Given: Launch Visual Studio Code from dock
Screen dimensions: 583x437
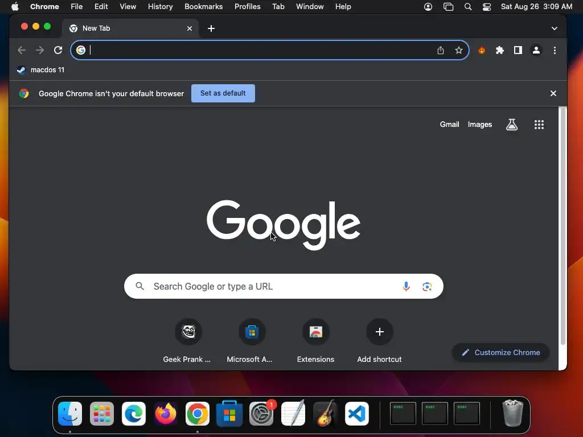Looking at the screenshot, I should click(357, 414).
